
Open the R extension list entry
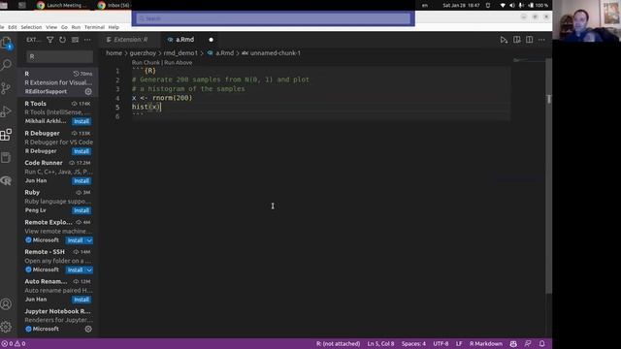58,82
